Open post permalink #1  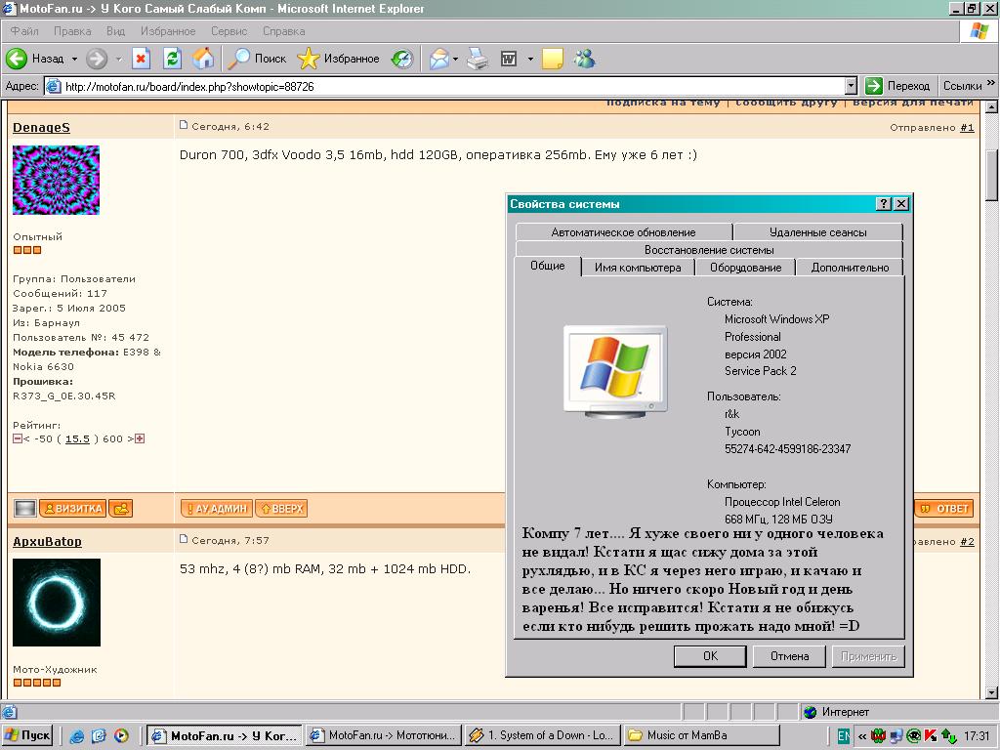[967, 128]
